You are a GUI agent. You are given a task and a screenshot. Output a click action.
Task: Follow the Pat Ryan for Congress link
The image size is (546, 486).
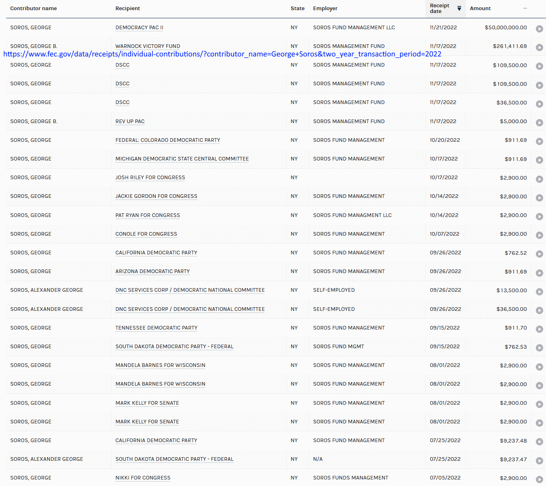(x=148, y=215)
